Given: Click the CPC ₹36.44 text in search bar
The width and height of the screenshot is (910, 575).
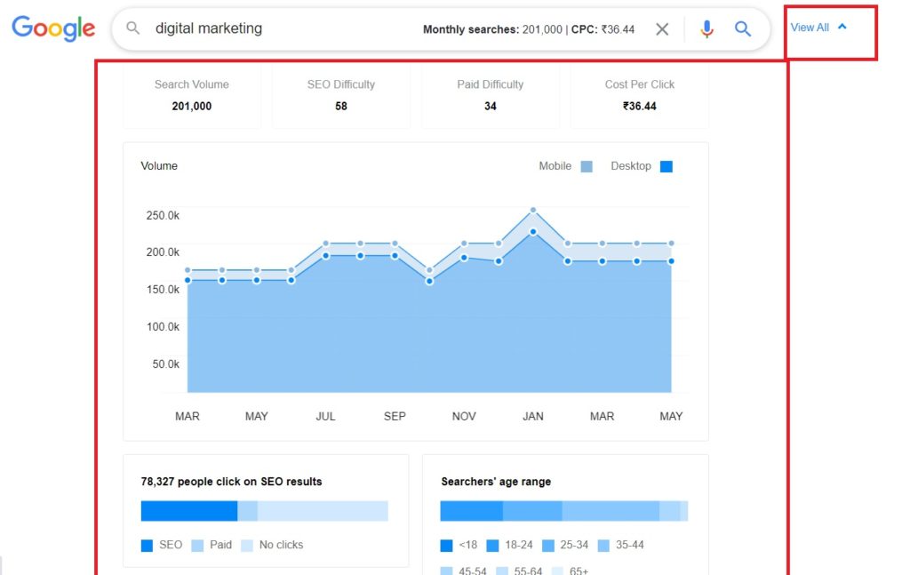Looking at the screenshot, I should [603, 29].
